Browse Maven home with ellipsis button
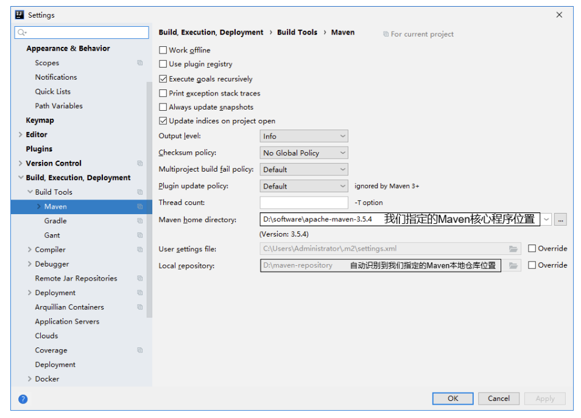Screen dimensions: 581x418 pyautogui.click(x=561, y=219)
